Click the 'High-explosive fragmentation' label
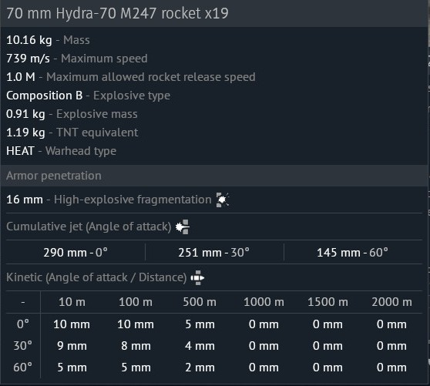This screenshot has height=386, width=430. click(133, 200)
